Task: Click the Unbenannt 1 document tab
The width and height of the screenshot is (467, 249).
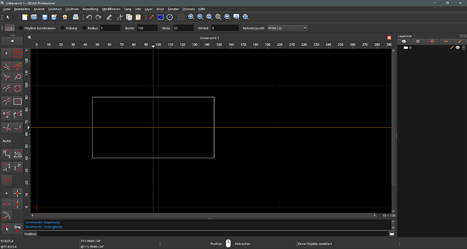Action: click(x=209, y=38)
